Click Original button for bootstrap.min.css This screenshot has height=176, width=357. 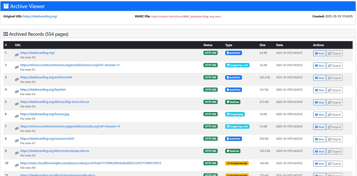(x=334, y=152)
